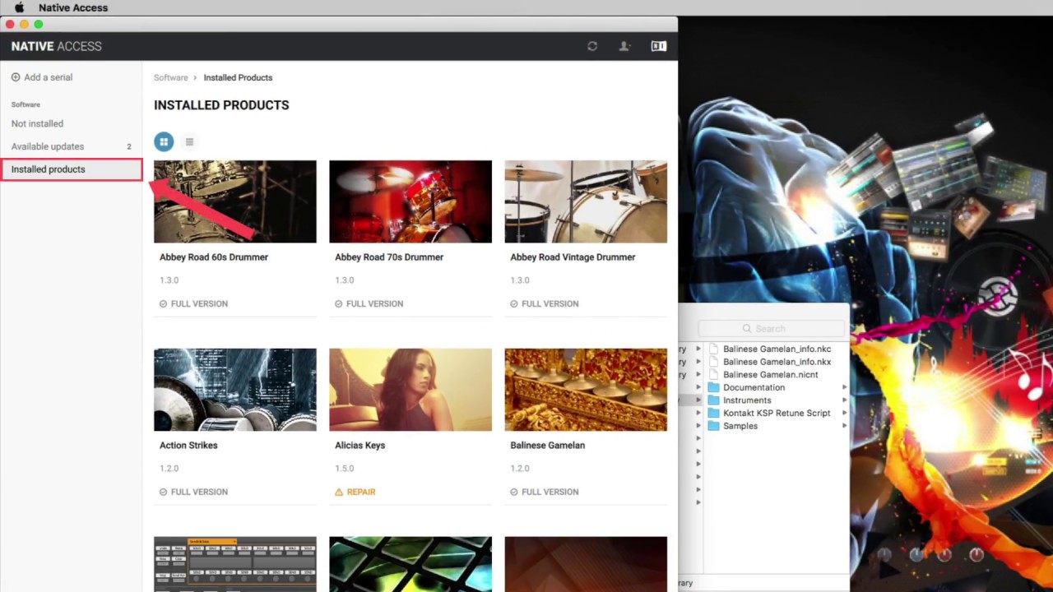Screen dimensions: 1053x592
Task: Select Not installed in sidebar
Action: [37, 123]
